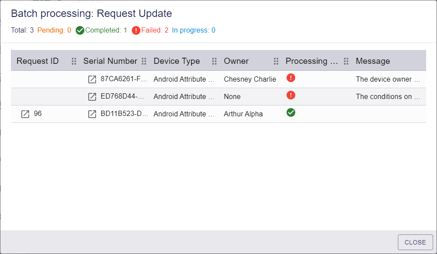This screenshot has height=254, width=437.
Task: Click 'The conditions on' message cell
Action: [388, 96]
